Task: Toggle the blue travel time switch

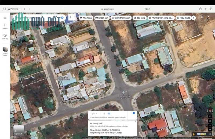Action: coord(133,113)
